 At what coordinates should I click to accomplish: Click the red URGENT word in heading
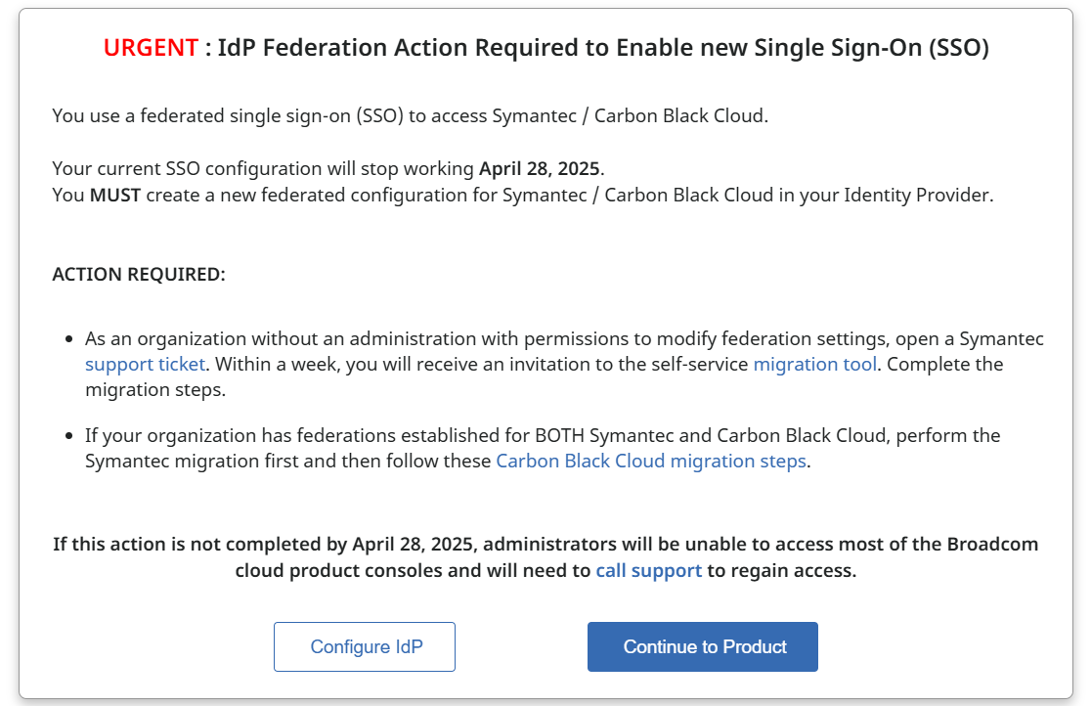pyautogui.click(x=151, y=49)
